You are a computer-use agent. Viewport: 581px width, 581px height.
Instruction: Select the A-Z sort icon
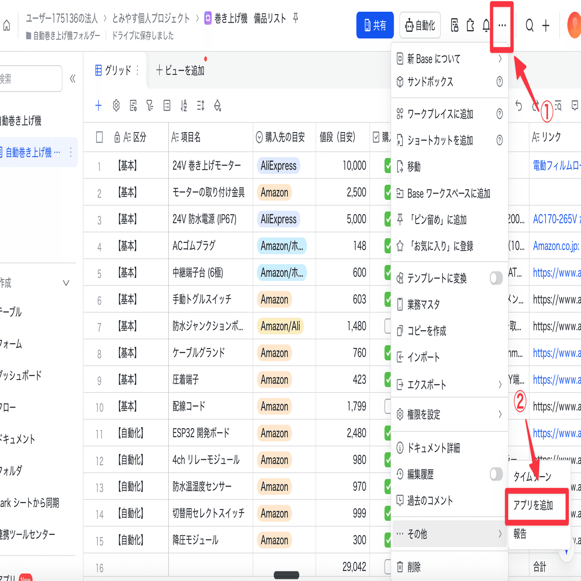coord(183,106)
